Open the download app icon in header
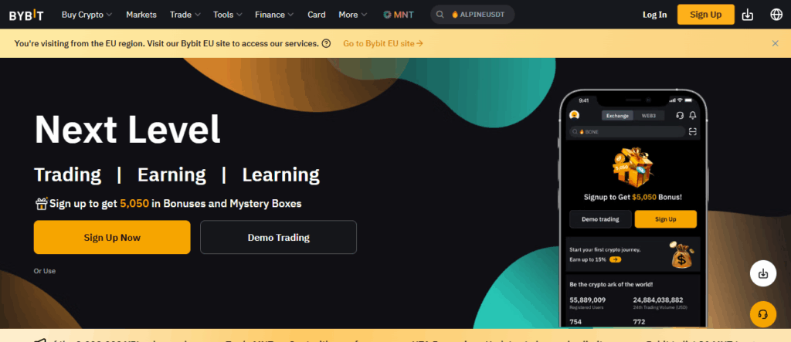The height and width of the screenshot is (342, 791). pos(747,15)
